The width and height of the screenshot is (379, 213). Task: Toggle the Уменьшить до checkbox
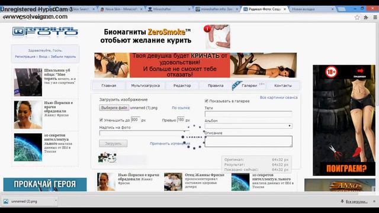coord(101,120)
